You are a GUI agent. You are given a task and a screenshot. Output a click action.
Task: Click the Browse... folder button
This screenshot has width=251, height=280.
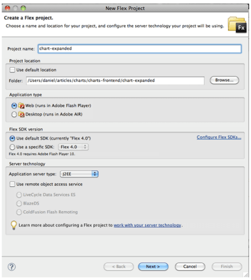tap(224, 80)
